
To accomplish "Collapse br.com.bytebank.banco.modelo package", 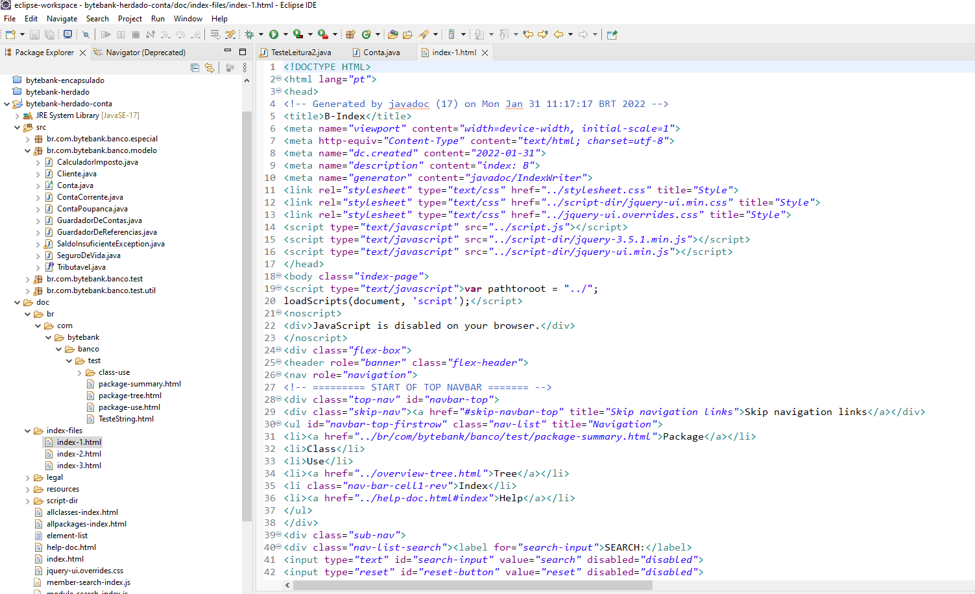I will (28, 150).
